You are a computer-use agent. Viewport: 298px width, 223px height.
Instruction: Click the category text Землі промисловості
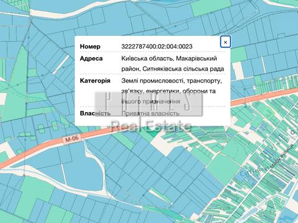coord(153,81)
